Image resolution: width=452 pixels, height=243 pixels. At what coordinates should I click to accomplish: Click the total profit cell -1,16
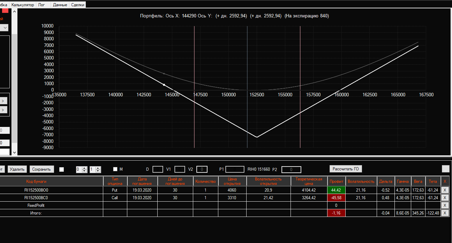tap(336, 213)
